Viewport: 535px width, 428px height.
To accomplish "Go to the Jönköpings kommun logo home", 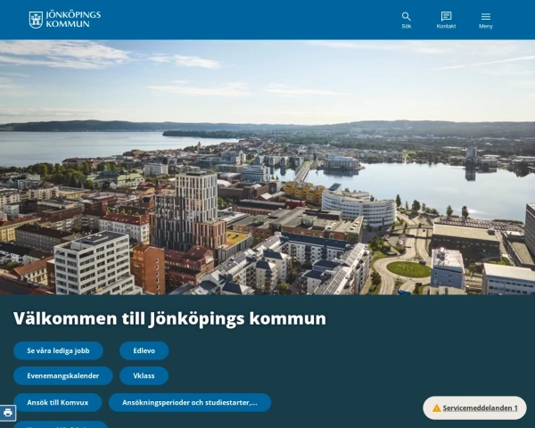I will coord(65,20).
